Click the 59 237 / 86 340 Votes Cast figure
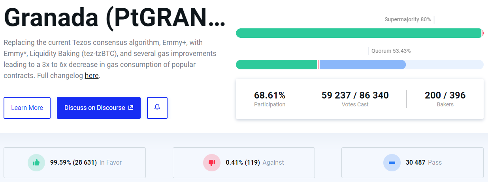 click(355, 95)
